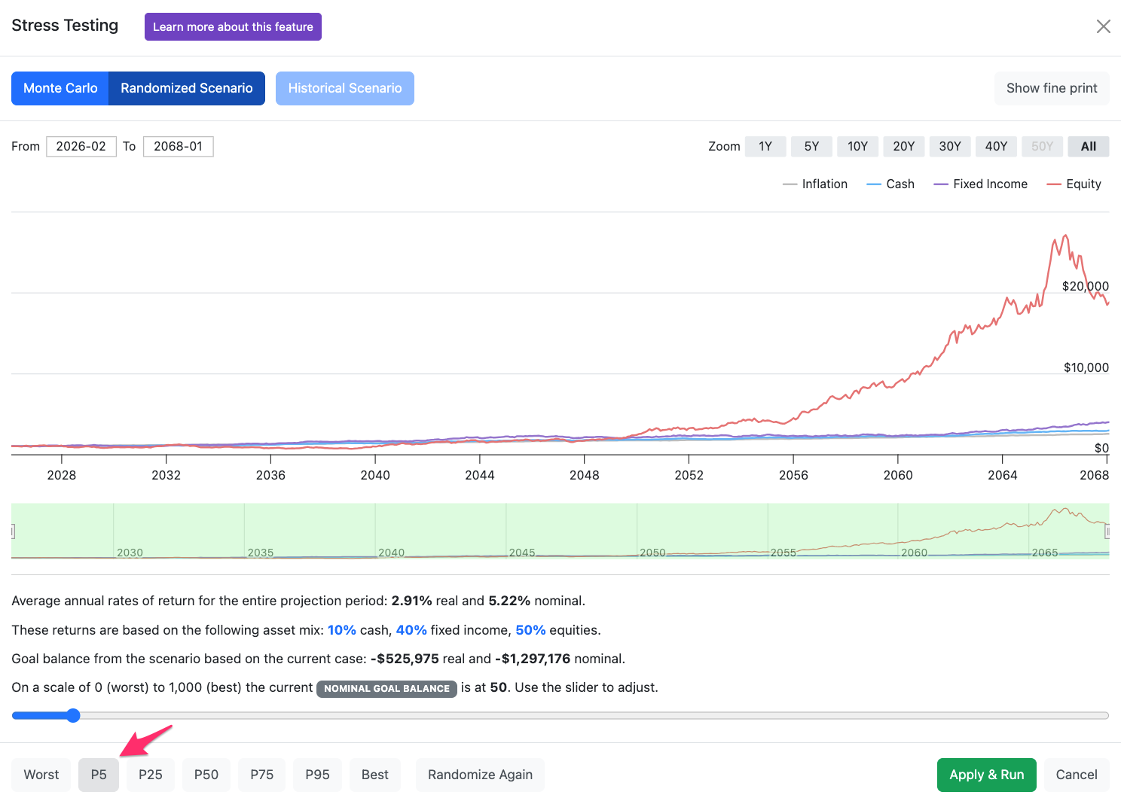Select the Randomized Scenario tab
This screenshot has width=1121, height=801.
(x=187, y=88)
